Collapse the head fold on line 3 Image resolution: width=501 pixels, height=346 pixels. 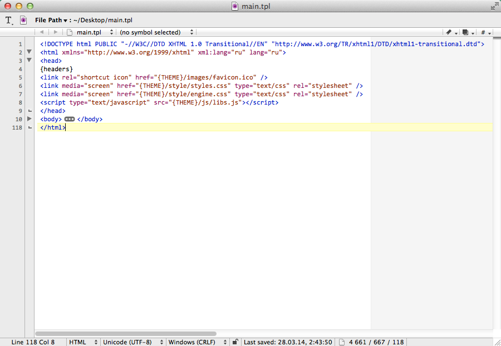29,60
